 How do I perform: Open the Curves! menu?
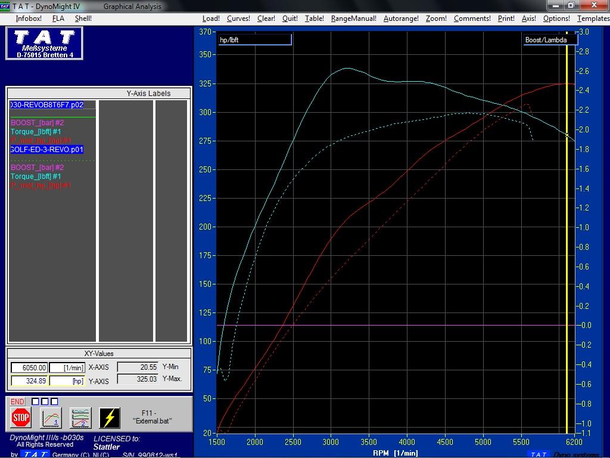[238, 18]
